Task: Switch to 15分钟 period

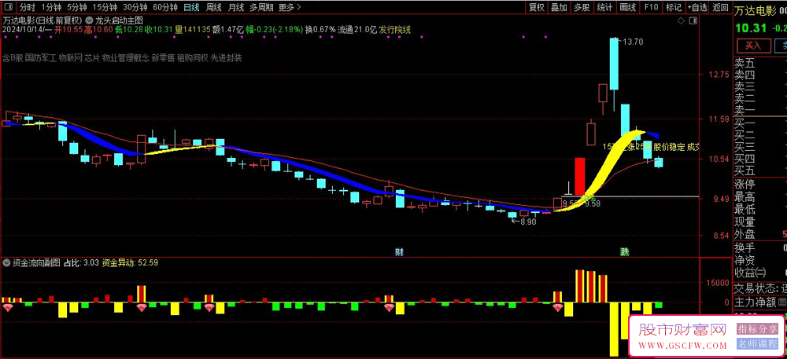Action: pos(105,8)
